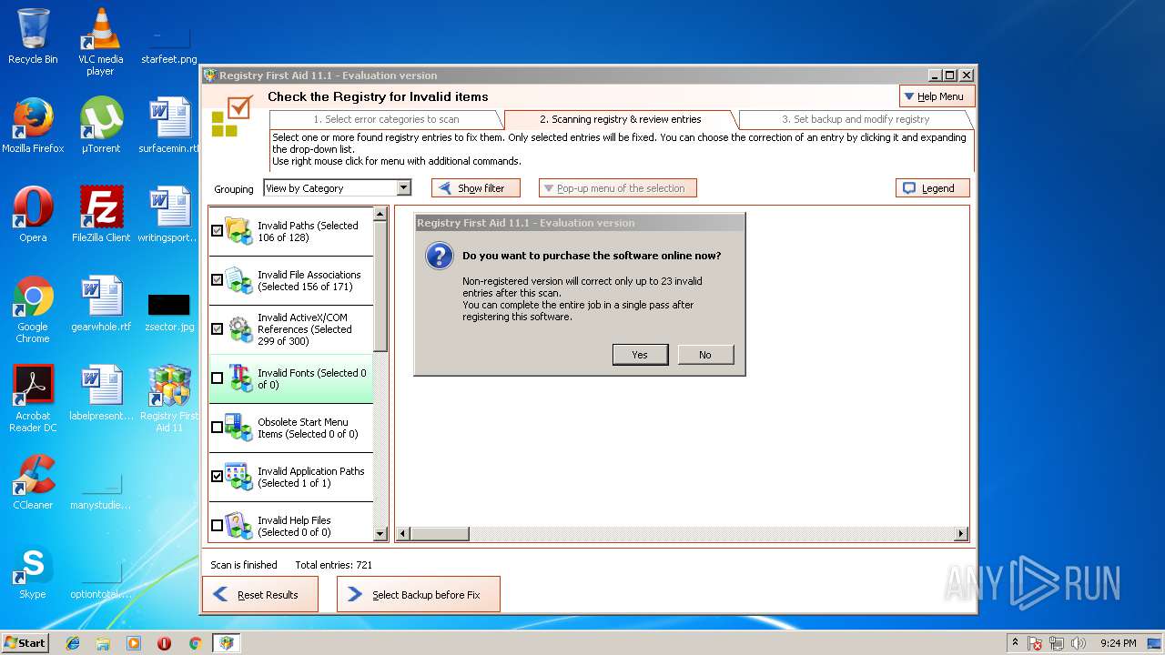Click the question mark icon in dialog

pyautogui.click(x=440, y=257)
